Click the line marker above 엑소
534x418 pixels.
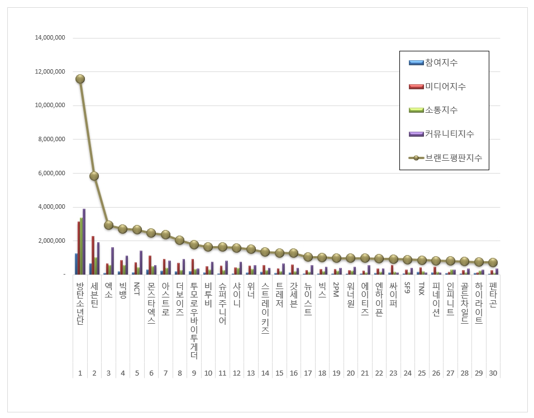[108, 225]
